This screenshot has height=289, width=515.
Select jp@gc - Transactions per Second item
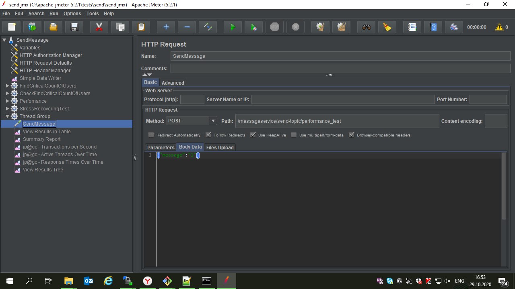[x=60, y=147]
